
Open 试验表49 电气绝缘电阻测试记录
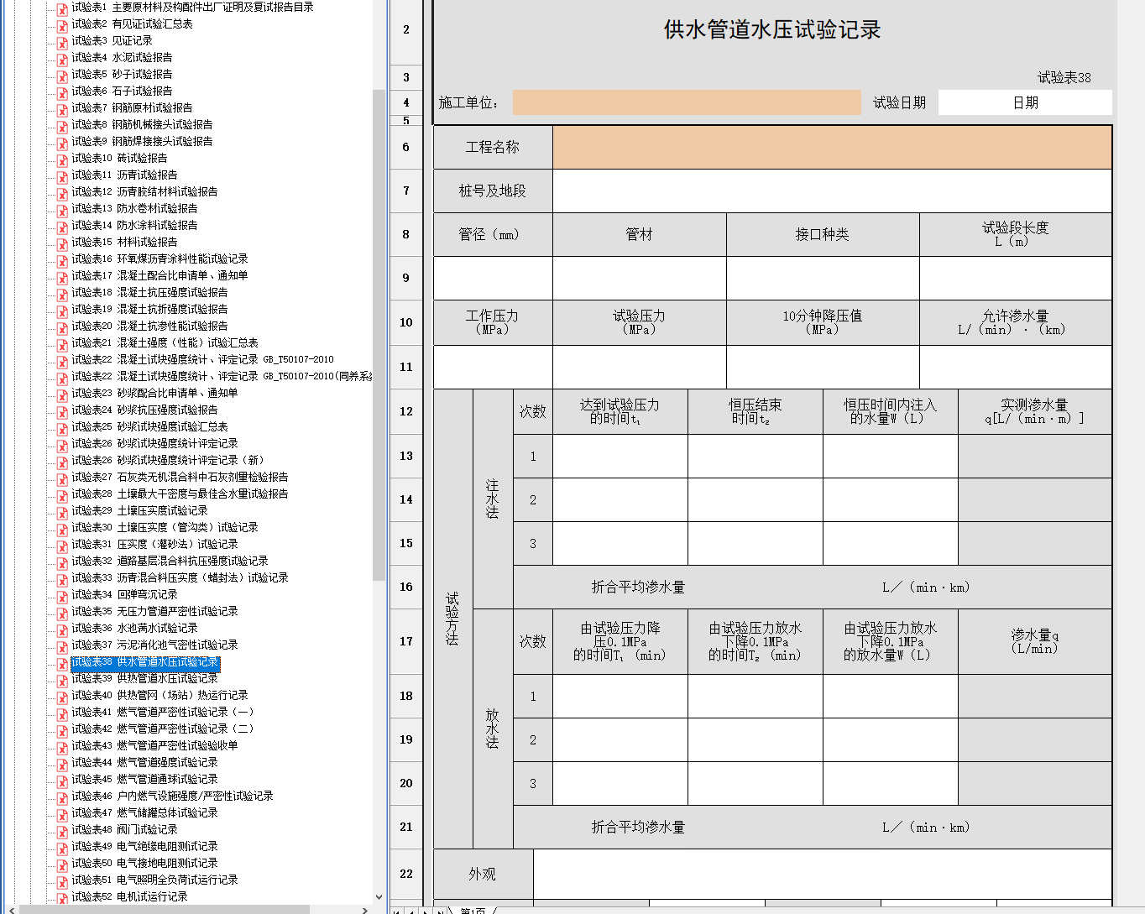144,846
